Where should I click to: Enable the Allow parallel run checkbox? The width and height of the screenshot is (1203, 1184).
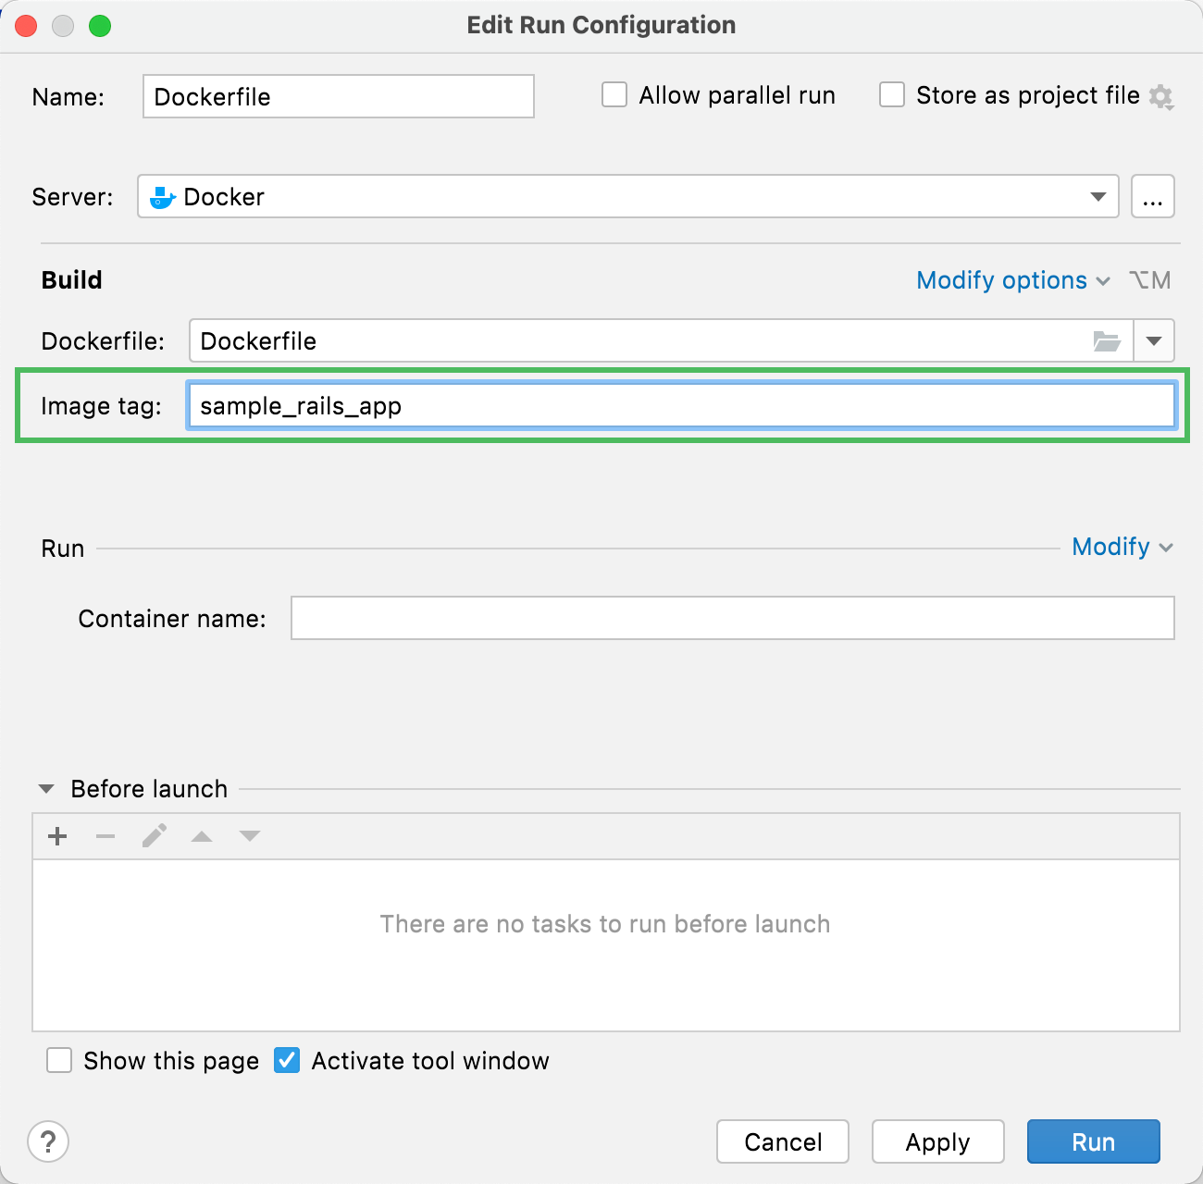click(x=614, y=94)
